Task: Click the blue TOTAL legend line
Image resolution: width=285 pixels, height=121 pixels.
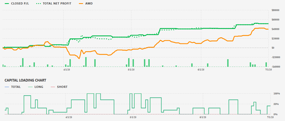Action: click(7, 87)
